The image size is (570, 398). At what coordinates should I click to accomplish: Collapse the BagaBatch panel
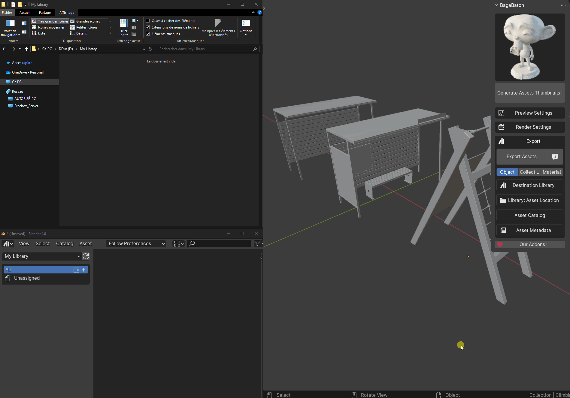[x=496, y=5]
